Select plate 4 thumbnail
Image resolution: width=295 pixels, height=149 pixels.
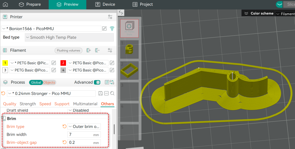pos(129,113)
